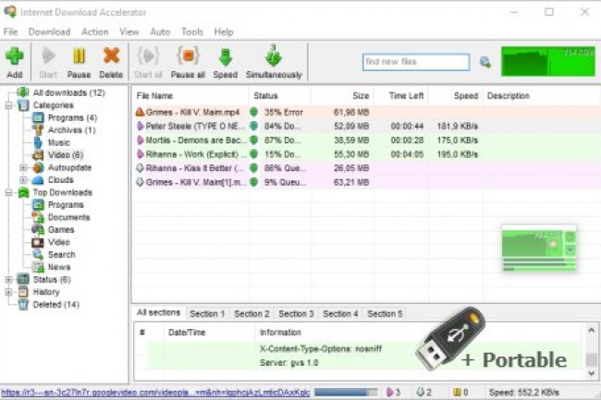Pause the selected download
Viewport: 601px width, 400px height.
point(80,62)
